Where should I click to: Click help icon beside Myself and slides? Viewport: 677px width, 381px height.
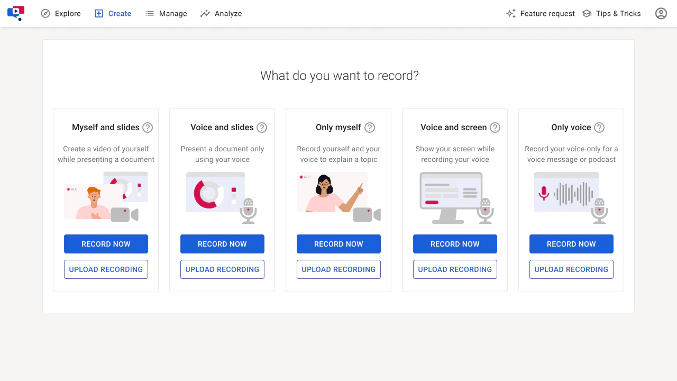148,128
